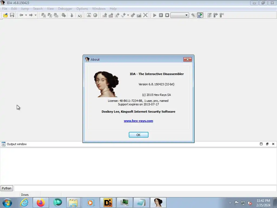Click the arrow-to-C toolbar icon
The height and width of the screenshot is (208, 277).
pos(193,15)
